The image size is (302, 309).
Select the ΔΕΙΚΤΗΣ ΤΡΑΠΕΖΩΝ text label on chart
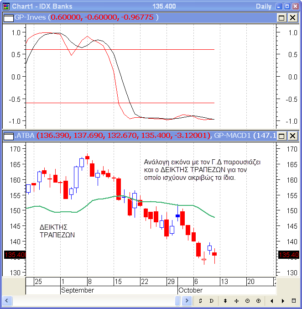57,231
